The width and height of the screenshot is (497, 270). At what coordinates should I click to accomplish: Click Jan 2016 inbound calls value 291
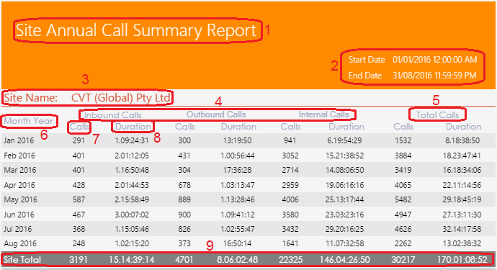[x=79, y=140]
